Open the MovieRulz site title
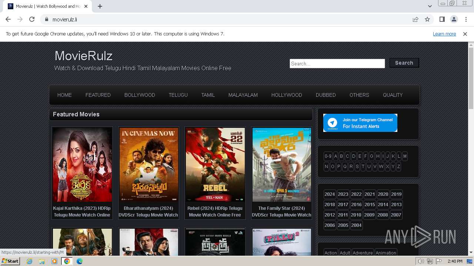Screen dimensions: 474x266 pyautogui.click(x=84, y=56)
